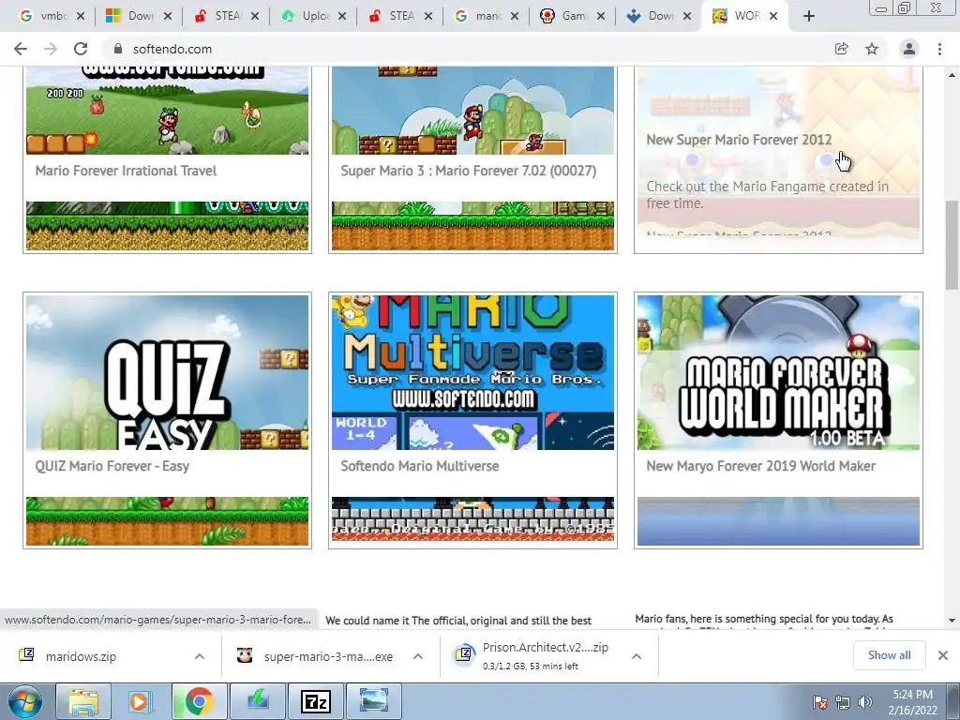Close the active 'WOR' tab

coord(773,16)
